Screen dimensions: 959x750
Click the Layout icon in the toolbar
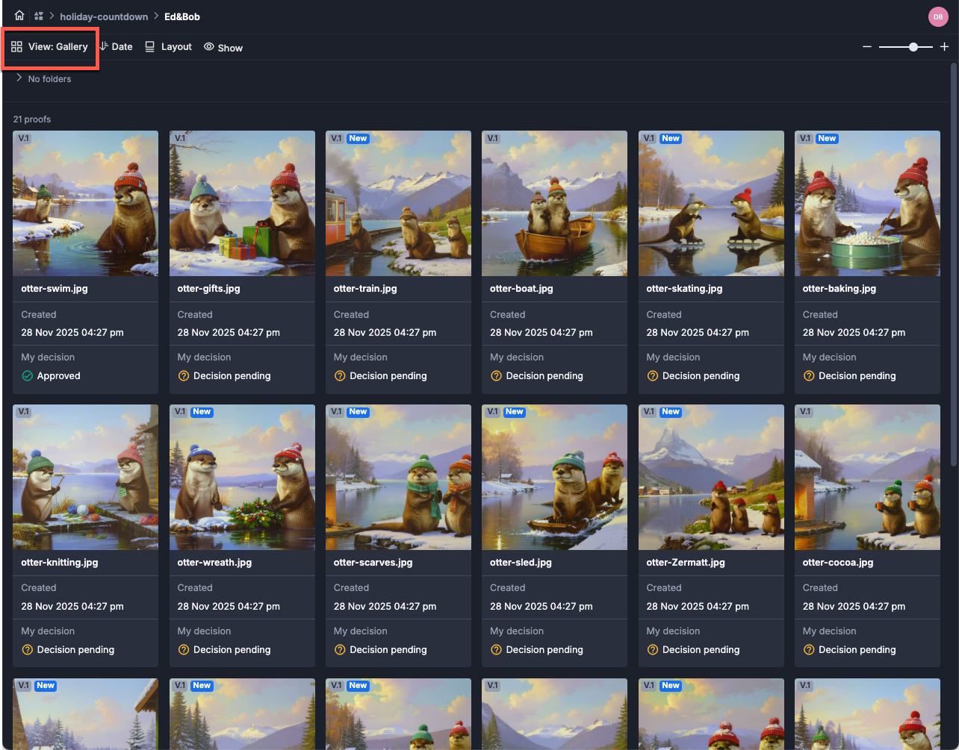pyautogui.click(x=150, y=46)
